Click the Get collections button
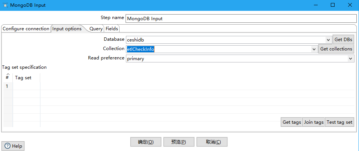 (336, 49)
